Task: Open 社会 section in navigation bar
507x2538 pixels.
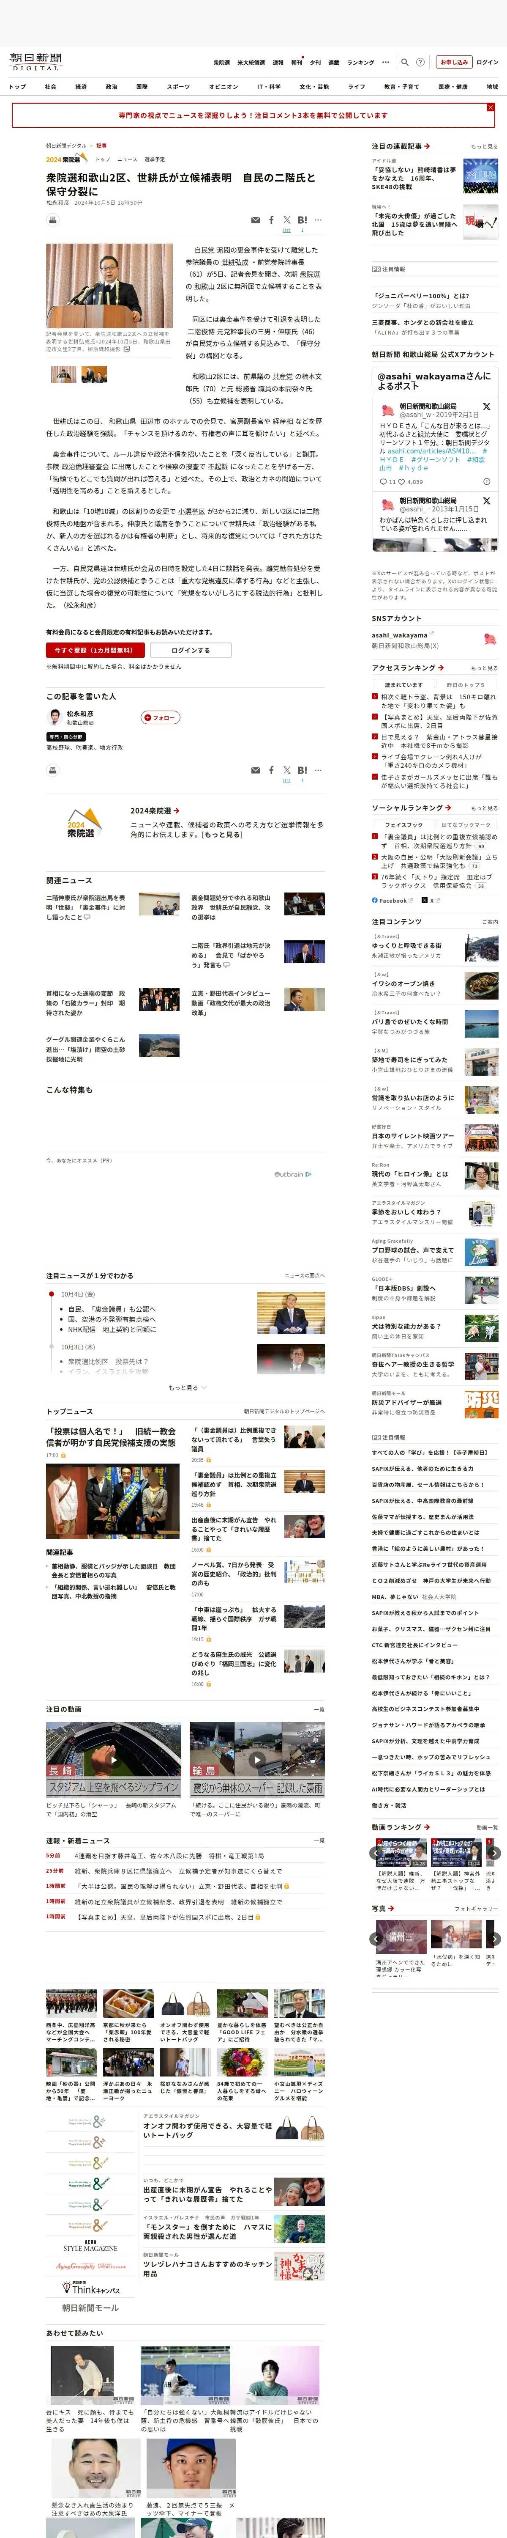Action: pyautogui.click(x=50, y=87)
